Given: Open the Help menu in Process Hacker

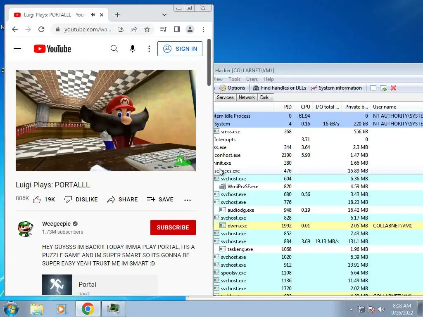Looking at the screenshot, I should click(269, 79).
